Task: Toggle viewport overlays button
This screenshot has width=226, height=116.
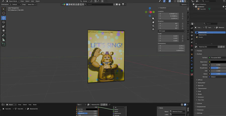Action: [x=170, y=1]
